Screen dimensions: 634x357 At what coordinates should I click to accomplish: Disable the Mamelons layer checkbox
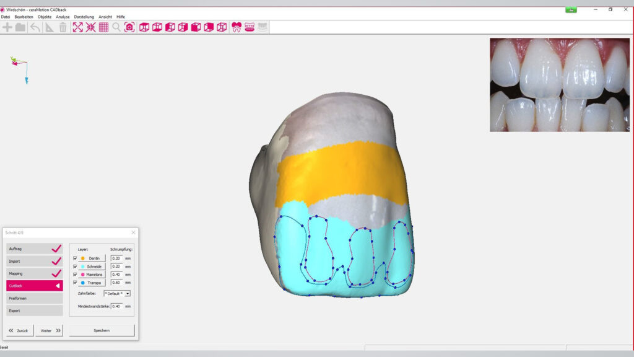76,274
